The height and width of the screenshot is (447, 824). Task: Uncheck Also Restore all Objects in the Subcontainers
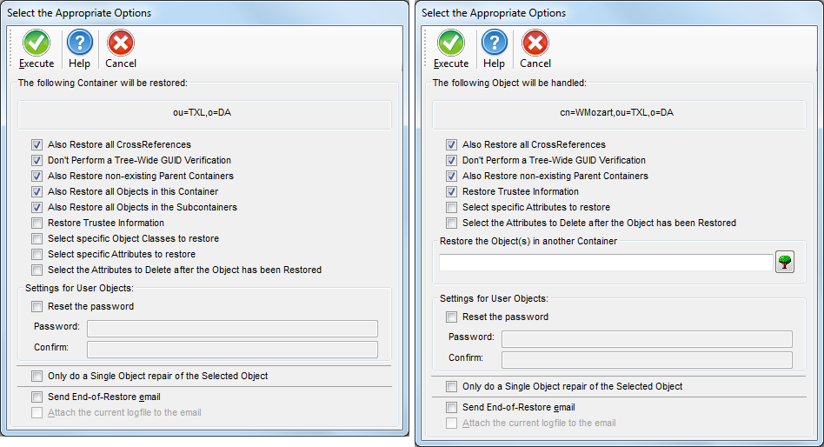point(37,207)
